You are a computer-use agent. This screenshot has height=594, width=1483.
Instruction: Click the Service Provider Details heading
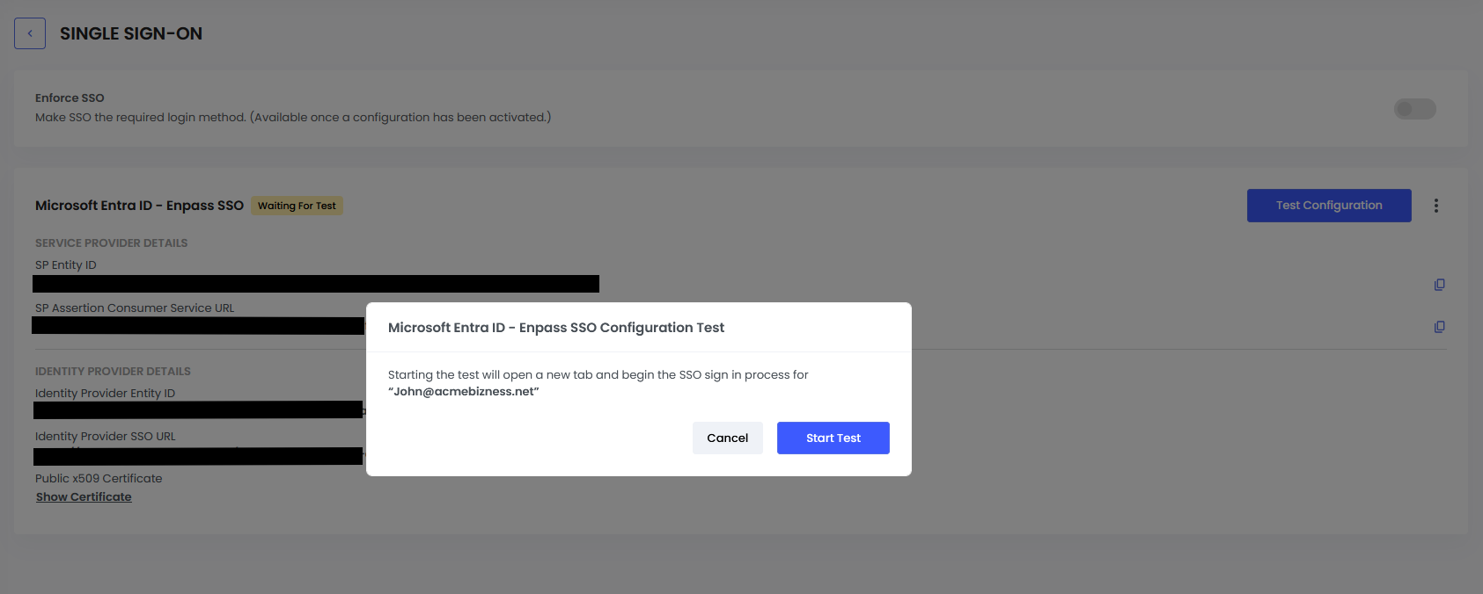coord(111,243)
